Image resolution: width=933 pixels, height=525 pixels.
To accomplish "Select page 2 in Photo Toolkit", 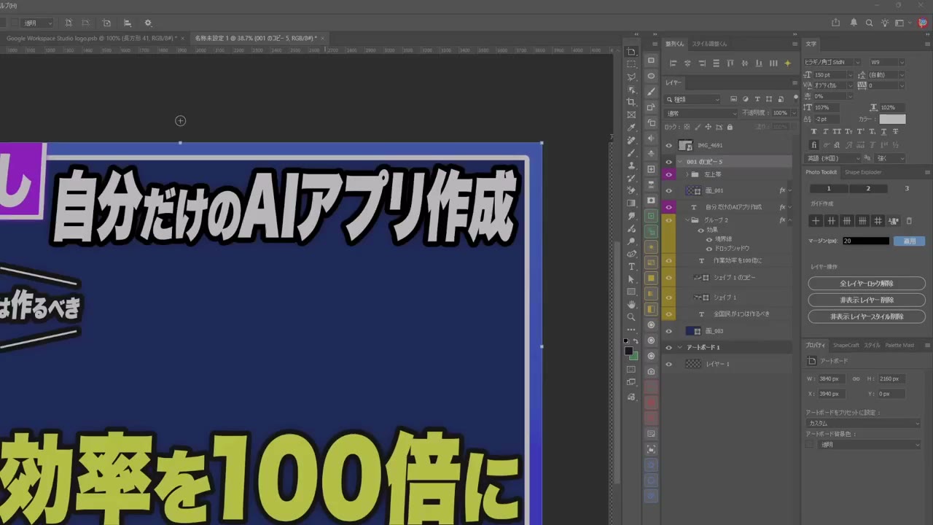I will click(x=867, y=189).
